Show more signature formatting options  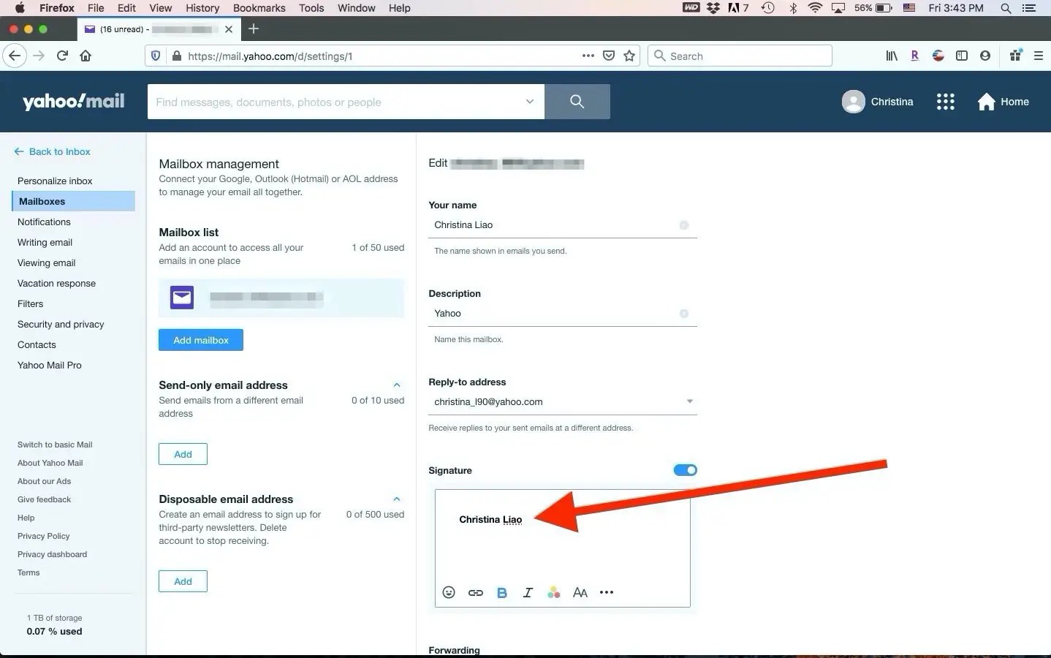607,592
